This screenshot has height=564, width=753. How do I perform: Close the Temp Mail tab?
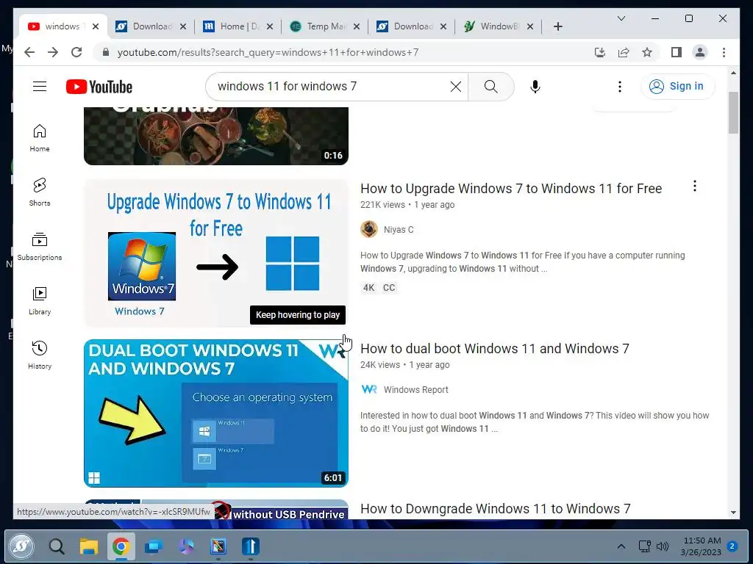pos(357,26)
